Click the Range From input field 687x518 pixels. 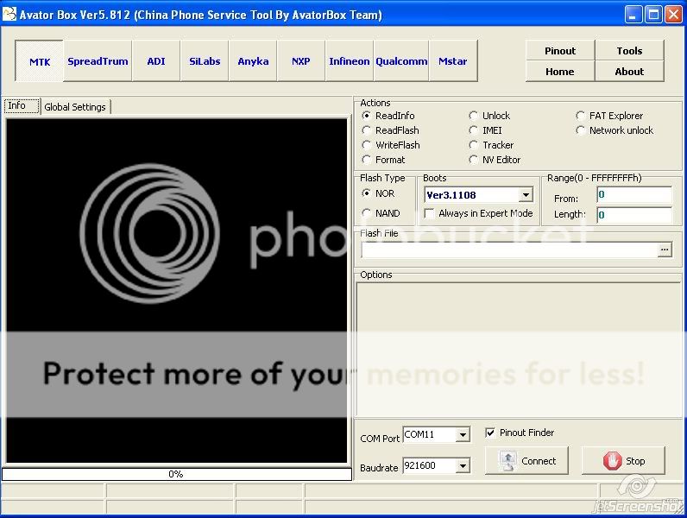(634, 194)
